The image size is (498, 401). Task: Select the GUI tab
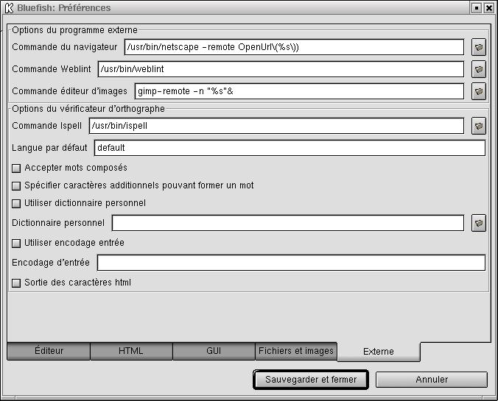[214, 352]
